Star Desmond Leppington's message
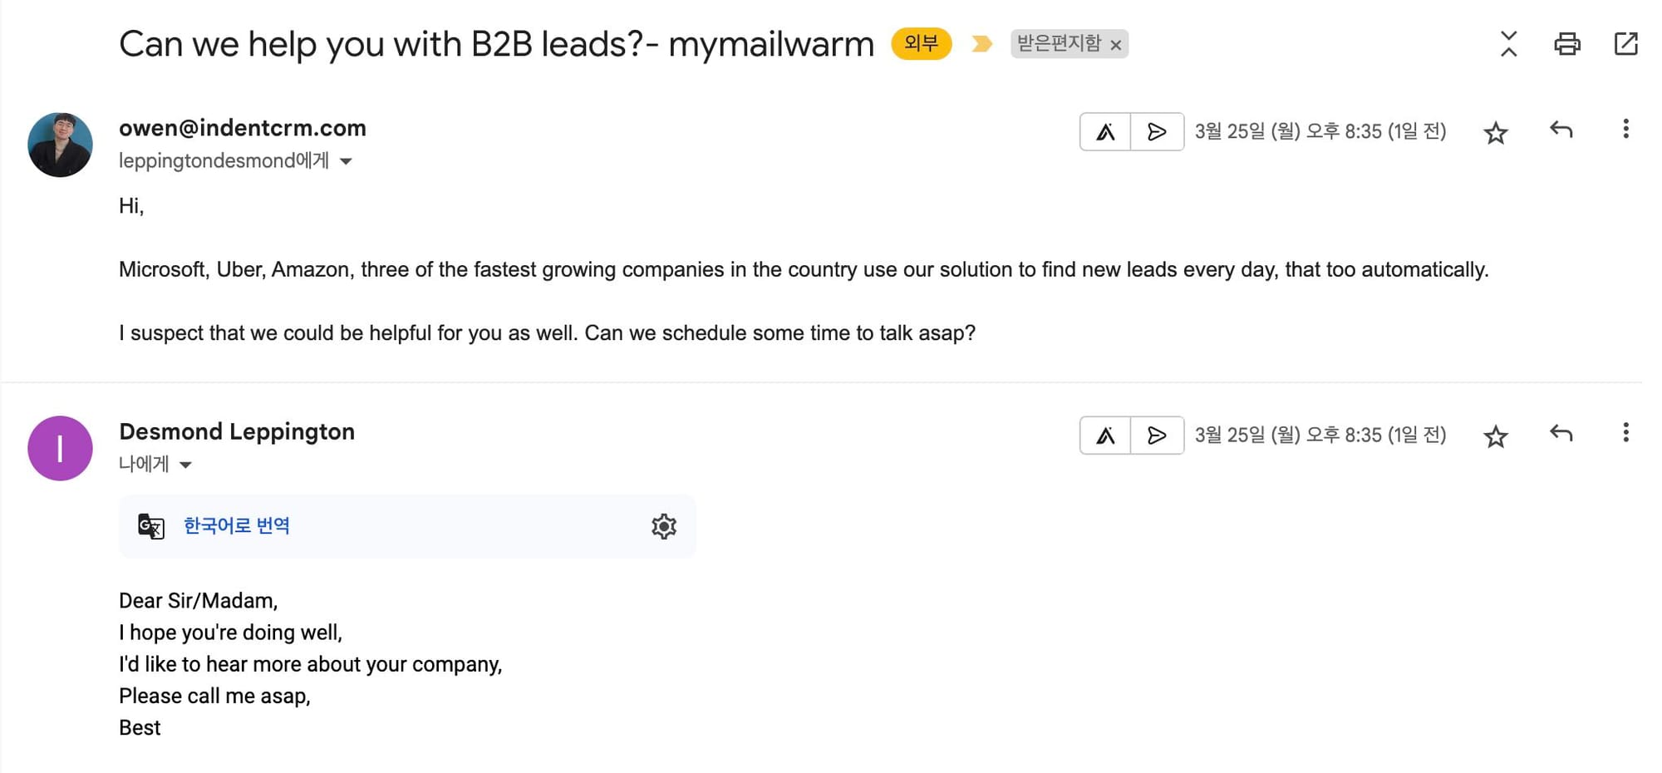1662x773 pixels. pyautogui.click(x=1496, y=436)
